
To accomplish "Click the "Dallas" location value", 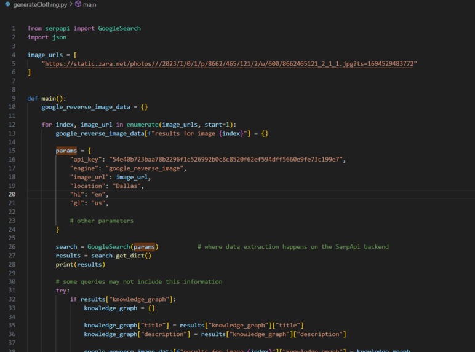I will click(x=127, y=186).
